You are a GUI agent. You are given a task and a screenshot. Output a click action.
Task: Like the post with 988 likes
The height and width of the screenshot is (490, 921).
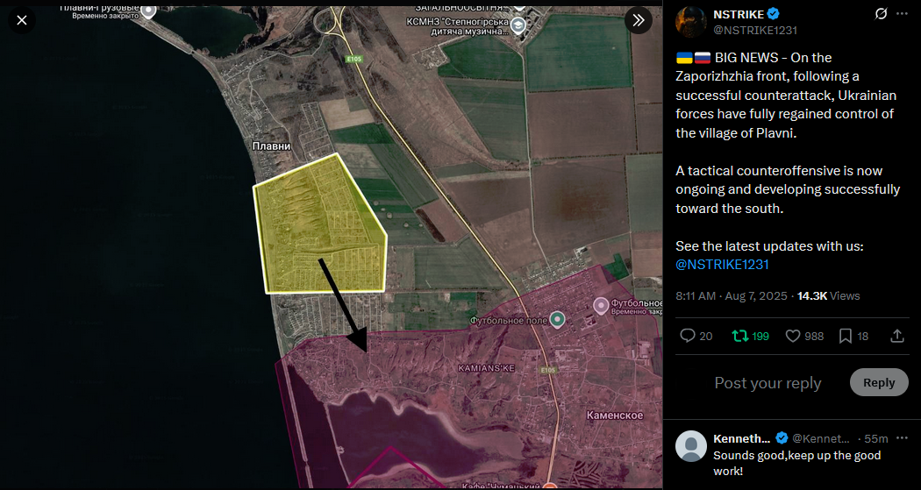[793, 336]
